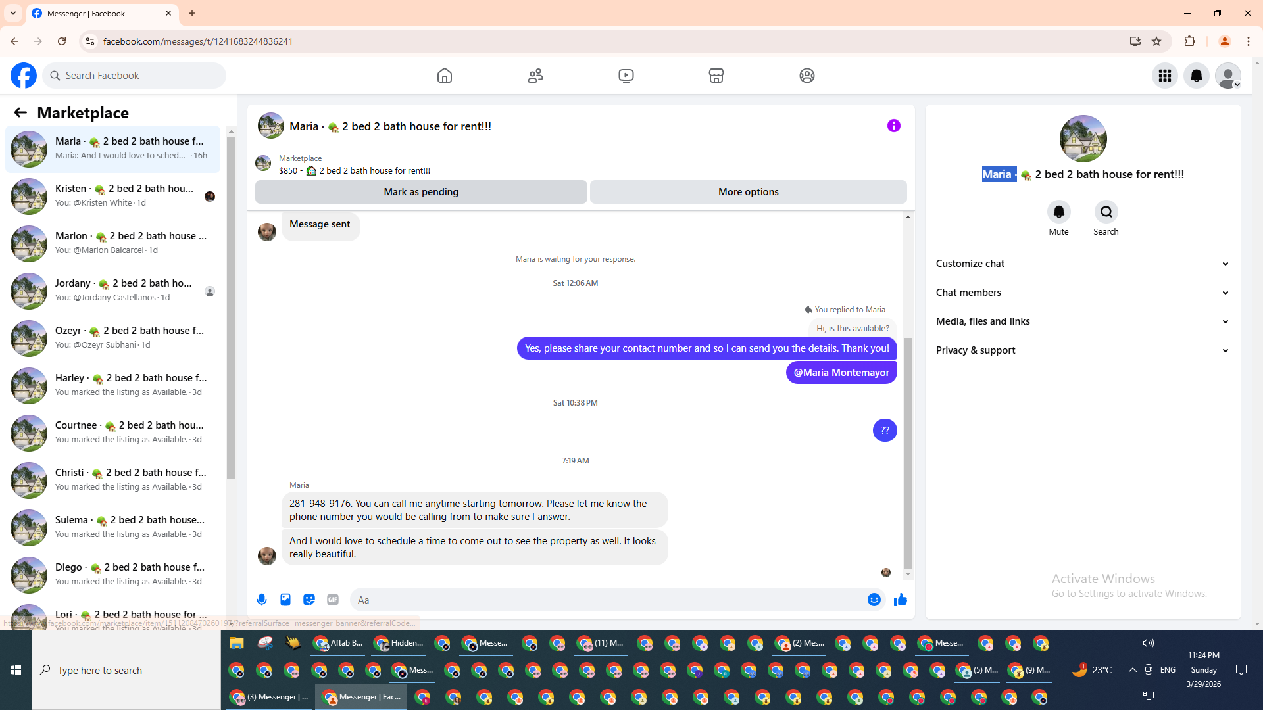Search within the conversation
The image size is (1263, 710).
click(x=1106, y=212)
